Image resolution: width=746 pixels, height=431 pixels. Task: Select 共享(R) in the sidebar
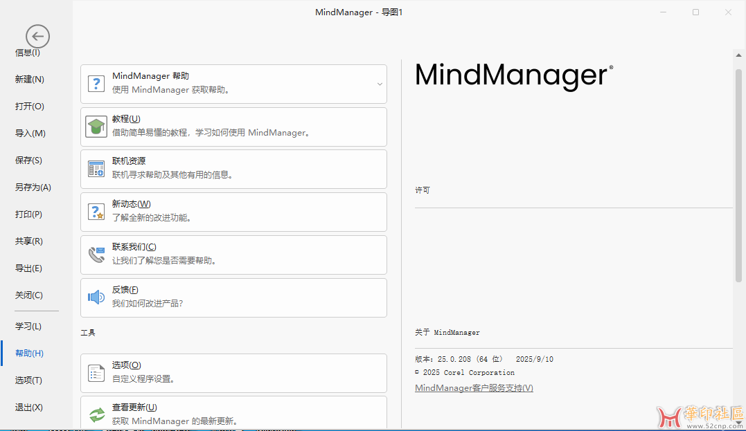pyautogui.click(x=28, y=241)
